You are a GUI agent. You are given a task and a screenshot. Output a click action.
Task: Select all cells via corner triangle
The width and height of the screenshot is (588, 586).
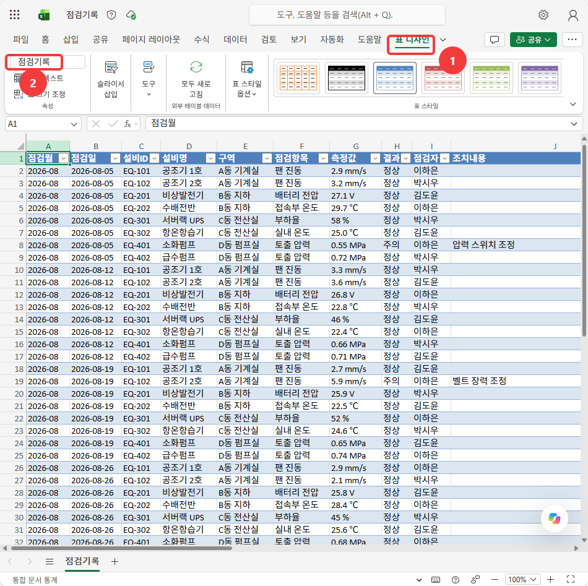pyautogui.click(x=20, y=146)
